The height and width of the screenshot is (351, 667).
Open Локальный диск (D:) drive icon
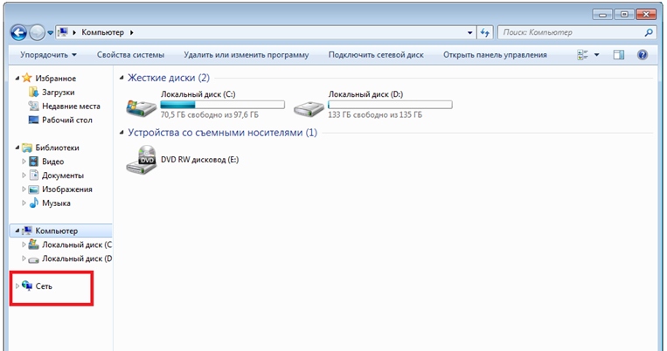[x=307, y=108]
